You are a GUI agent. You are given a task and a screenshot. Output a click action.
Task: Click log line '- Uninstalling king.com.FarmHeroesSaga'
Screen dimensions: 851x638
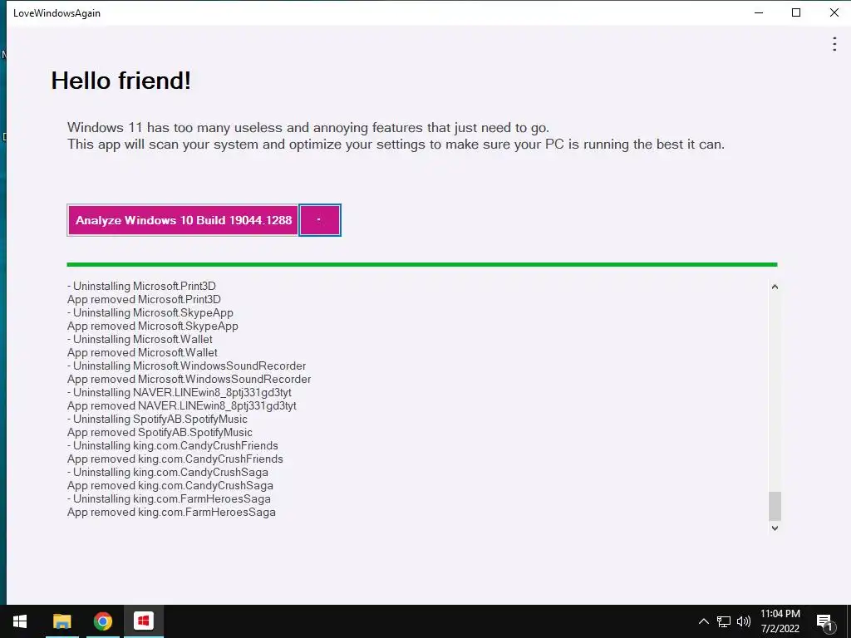(169, 498)
